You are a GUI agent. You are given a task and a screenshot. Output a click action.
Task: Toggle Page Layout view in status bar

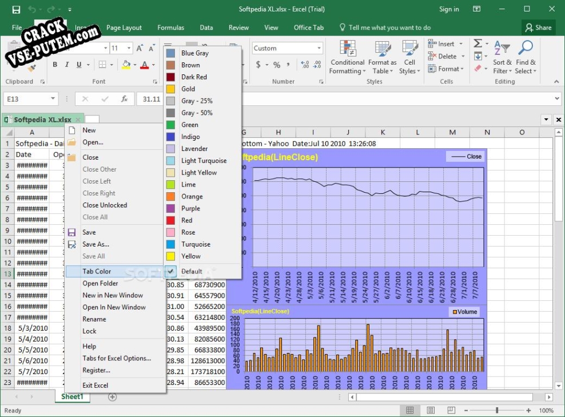coord(431,410)
